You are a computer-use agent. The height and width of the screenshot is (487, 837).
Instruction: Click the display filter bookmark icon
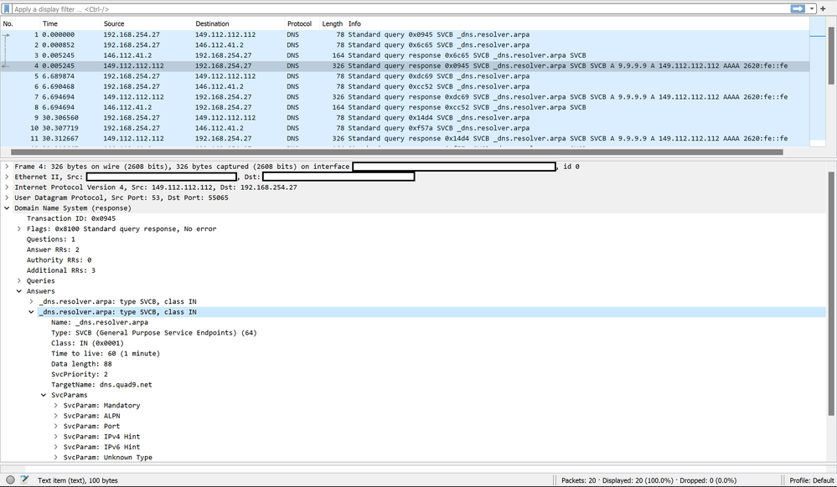coord(7,9)
